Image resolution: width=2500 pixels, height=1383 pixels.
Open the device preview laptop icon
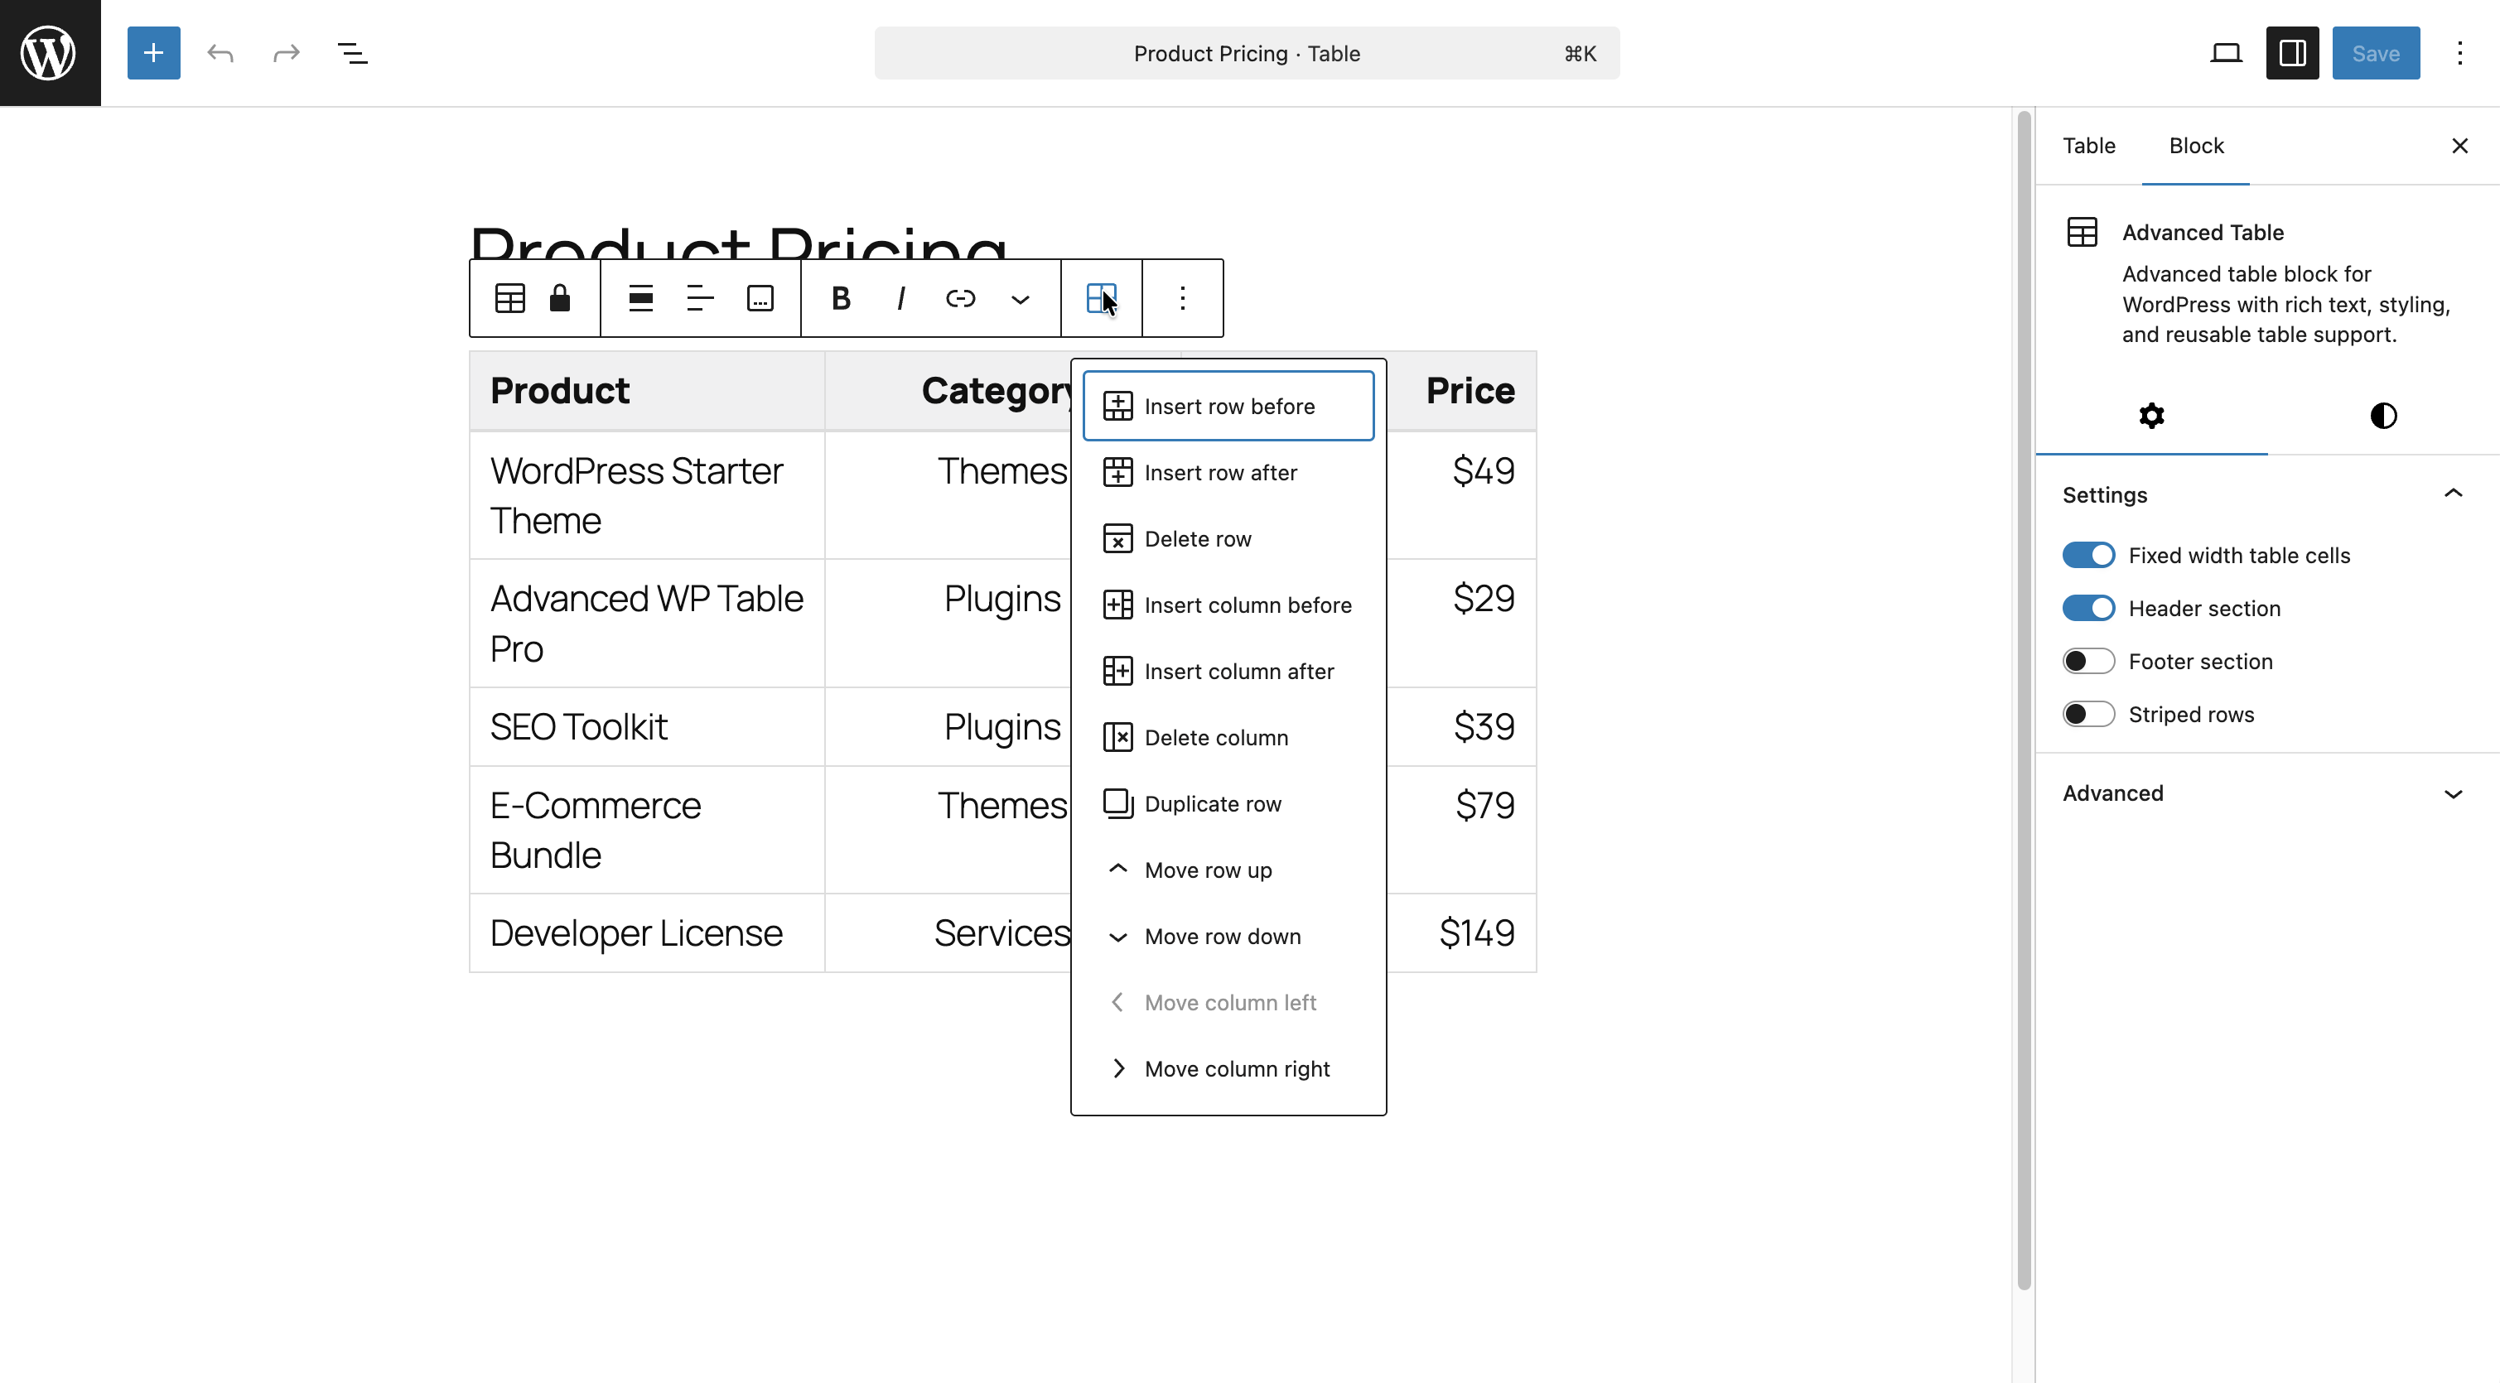coord(2225,52)
